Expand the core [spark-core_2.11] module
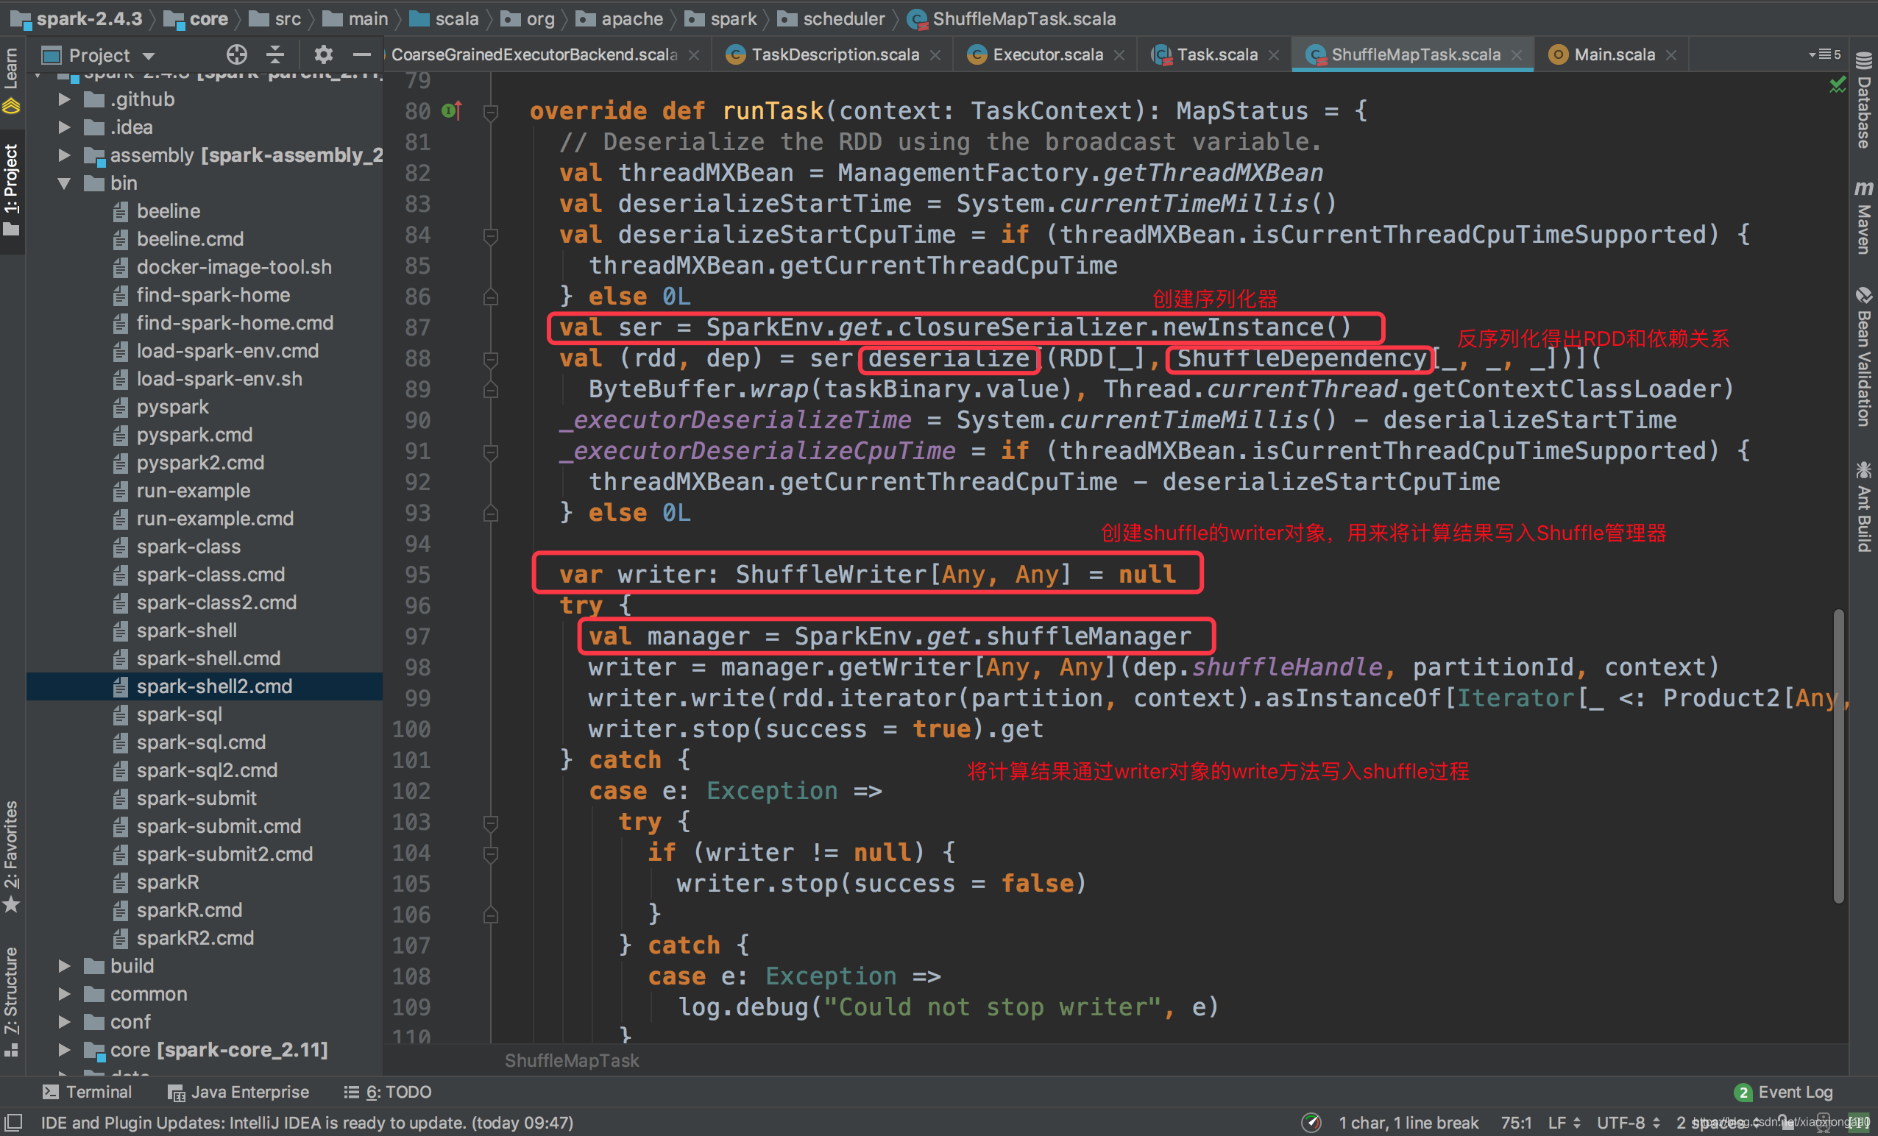1878x1136 pixels. pos(64,1050)
